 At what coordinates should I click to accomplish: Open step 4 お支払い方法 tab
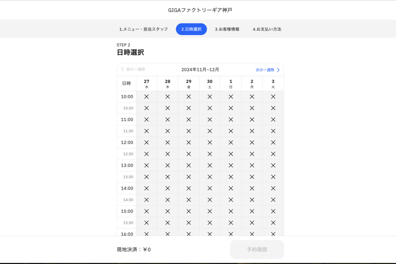pyautogui.click(x=267, y=29)
